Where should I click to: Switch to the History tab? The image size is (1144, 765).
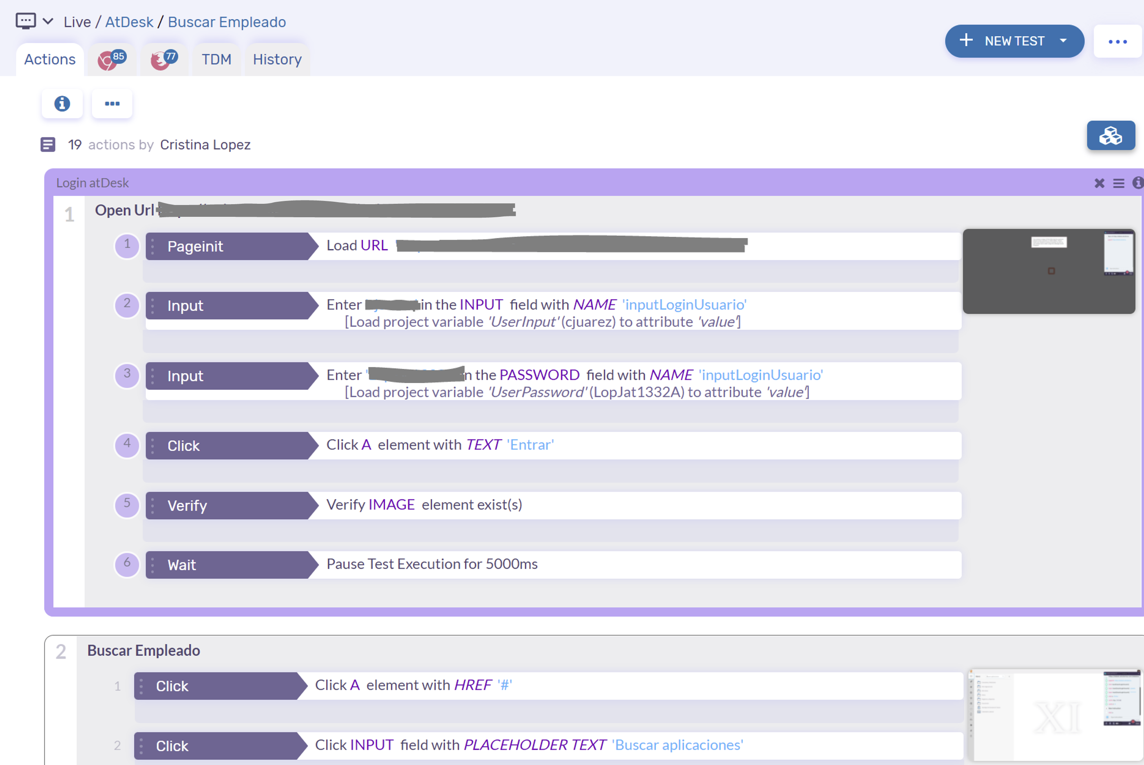277,60
